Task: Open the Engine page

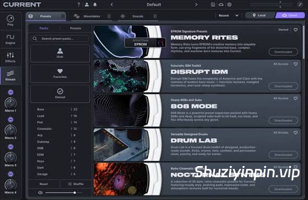Action: point(10,39)
